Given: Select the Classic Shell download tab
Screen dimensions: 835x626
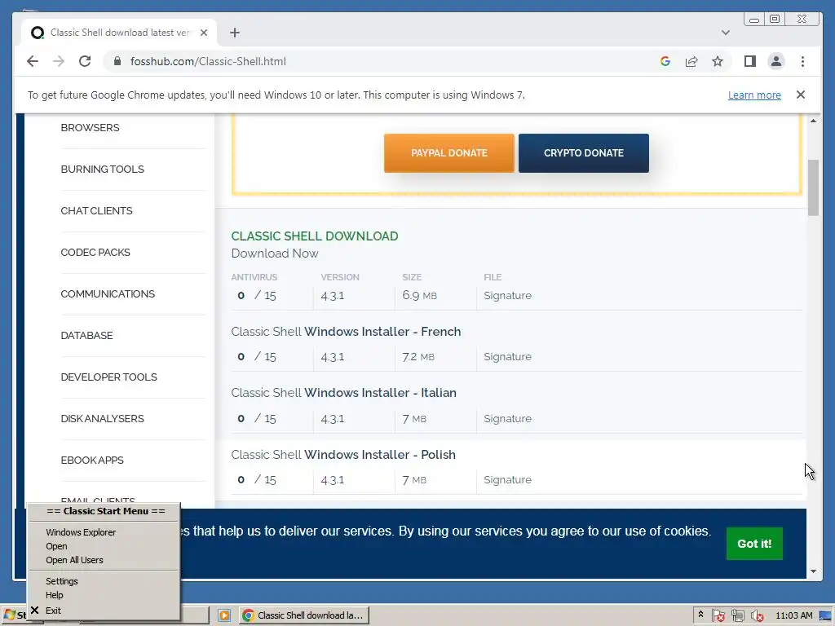Looking at the screenshot, I should coord(119,33).
